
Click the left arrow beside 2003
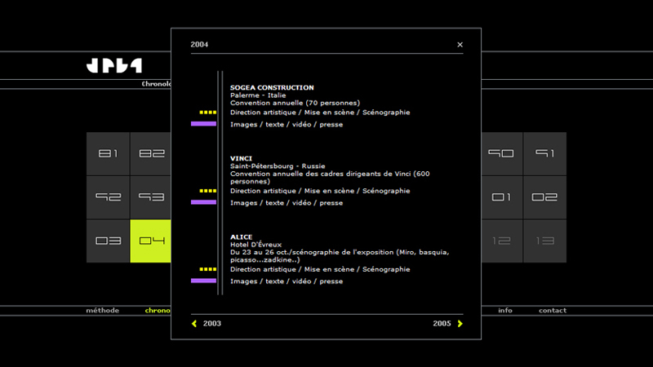pos(194,324)
